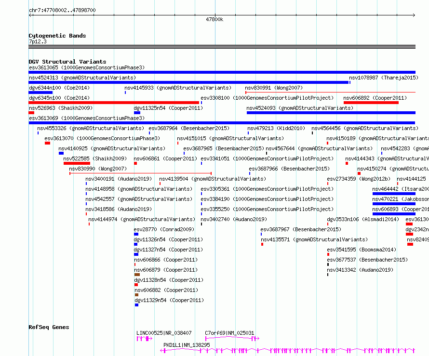Click the 47800k ruler position marker
Image resolution: width=429 pixels, height=356 pixels.
(x=214, y=19)
